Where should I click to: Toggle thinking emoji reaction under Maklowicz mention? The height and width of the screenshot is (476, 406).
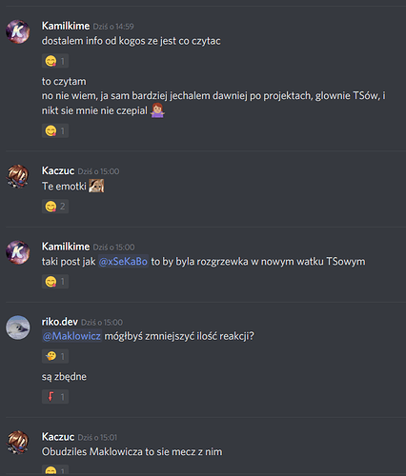55,356
